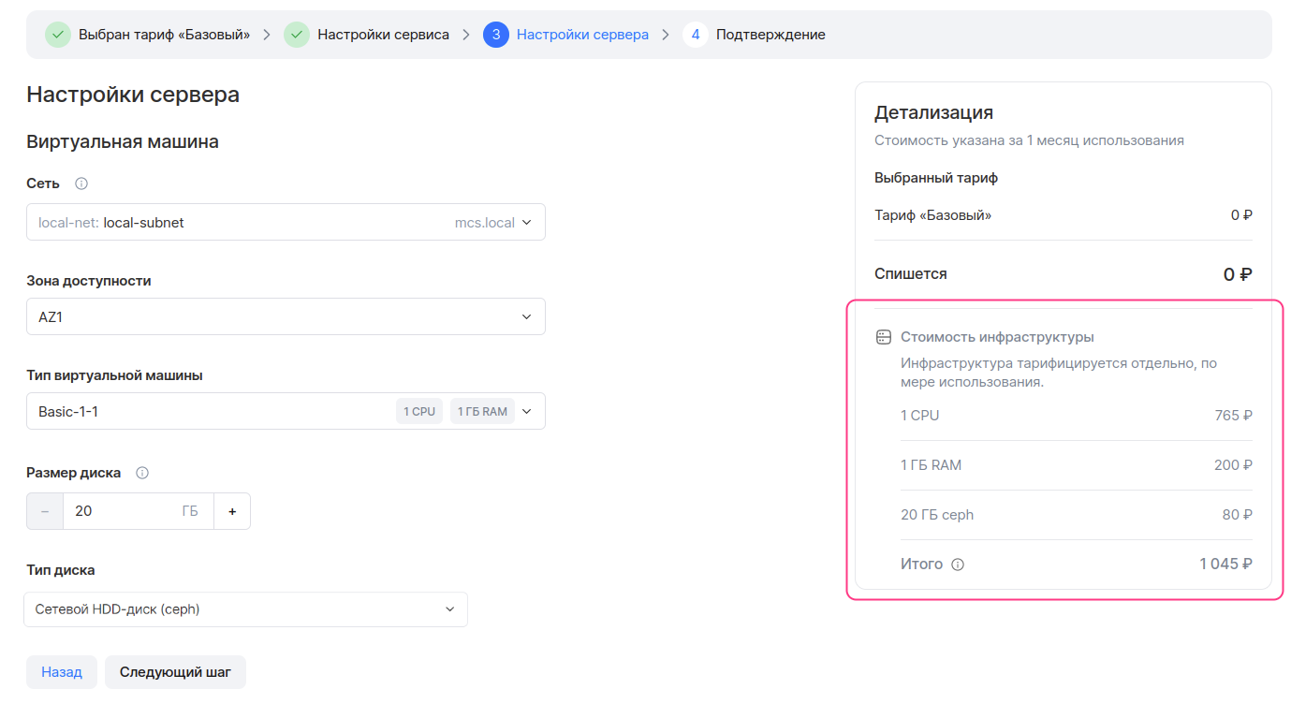
Task: Click the mcs.local text in network field
Action: click(485, 223)
